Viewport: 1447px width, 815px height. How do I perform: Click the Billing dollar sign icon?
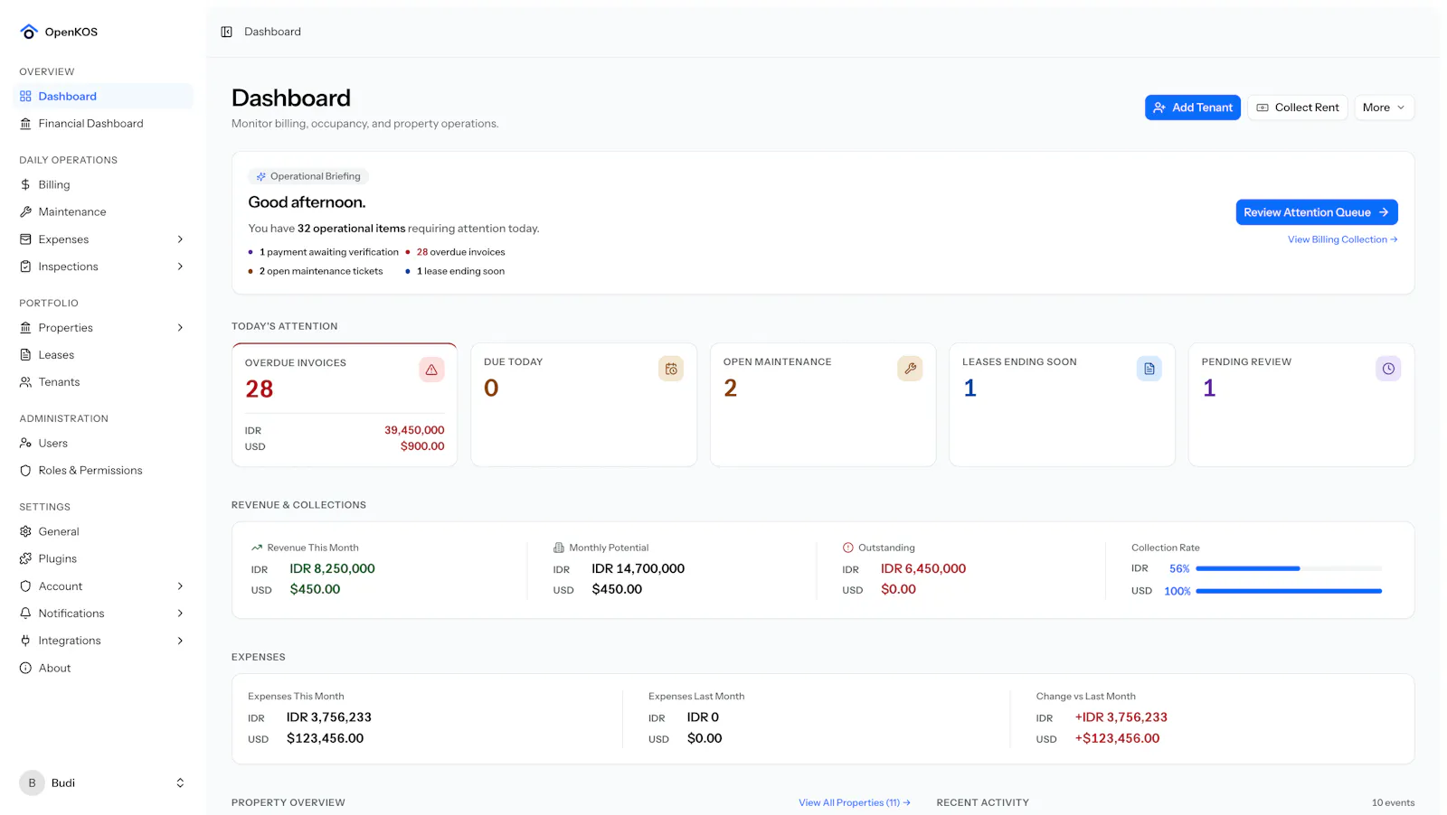pyautogui.click(x=25, y=185)
